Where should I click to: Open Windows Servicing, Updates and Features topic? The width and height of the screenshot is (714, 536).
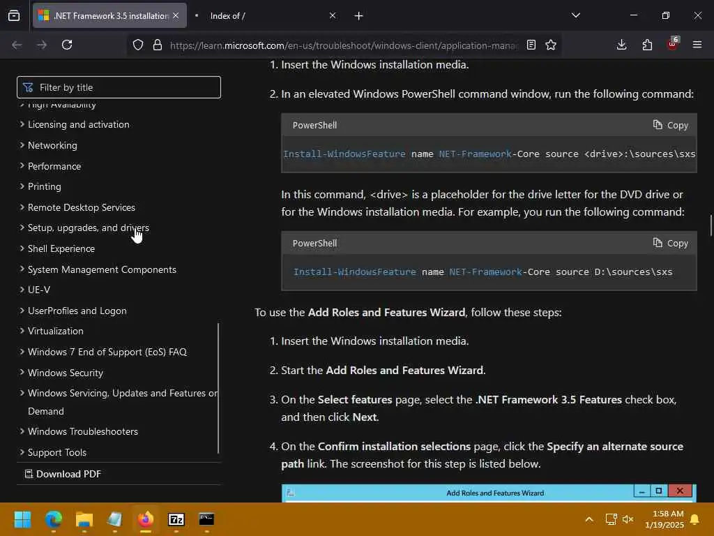[123, 402]
